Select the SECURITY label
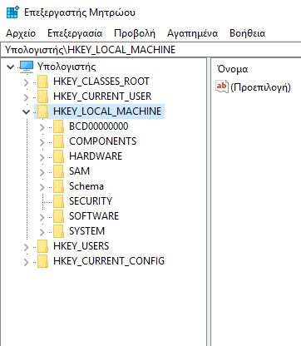The width and height of the screenshot is (301, 346). [91, 201]
